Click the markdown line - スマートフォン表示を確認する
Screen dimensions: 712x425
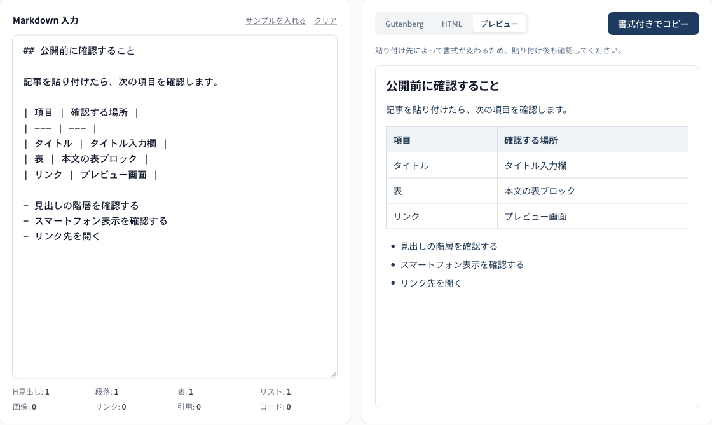click(x=95, y=221)
